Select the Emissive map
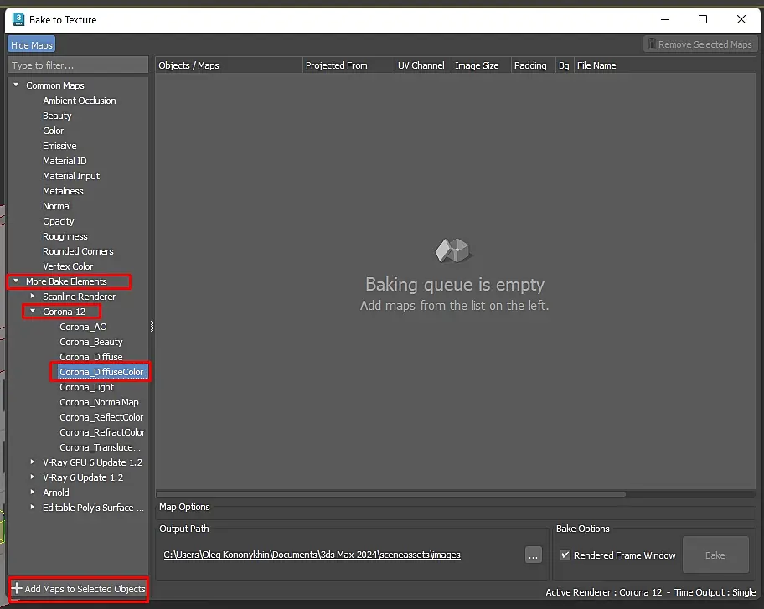This screenshot has width=764, height=609. [59, 146]
